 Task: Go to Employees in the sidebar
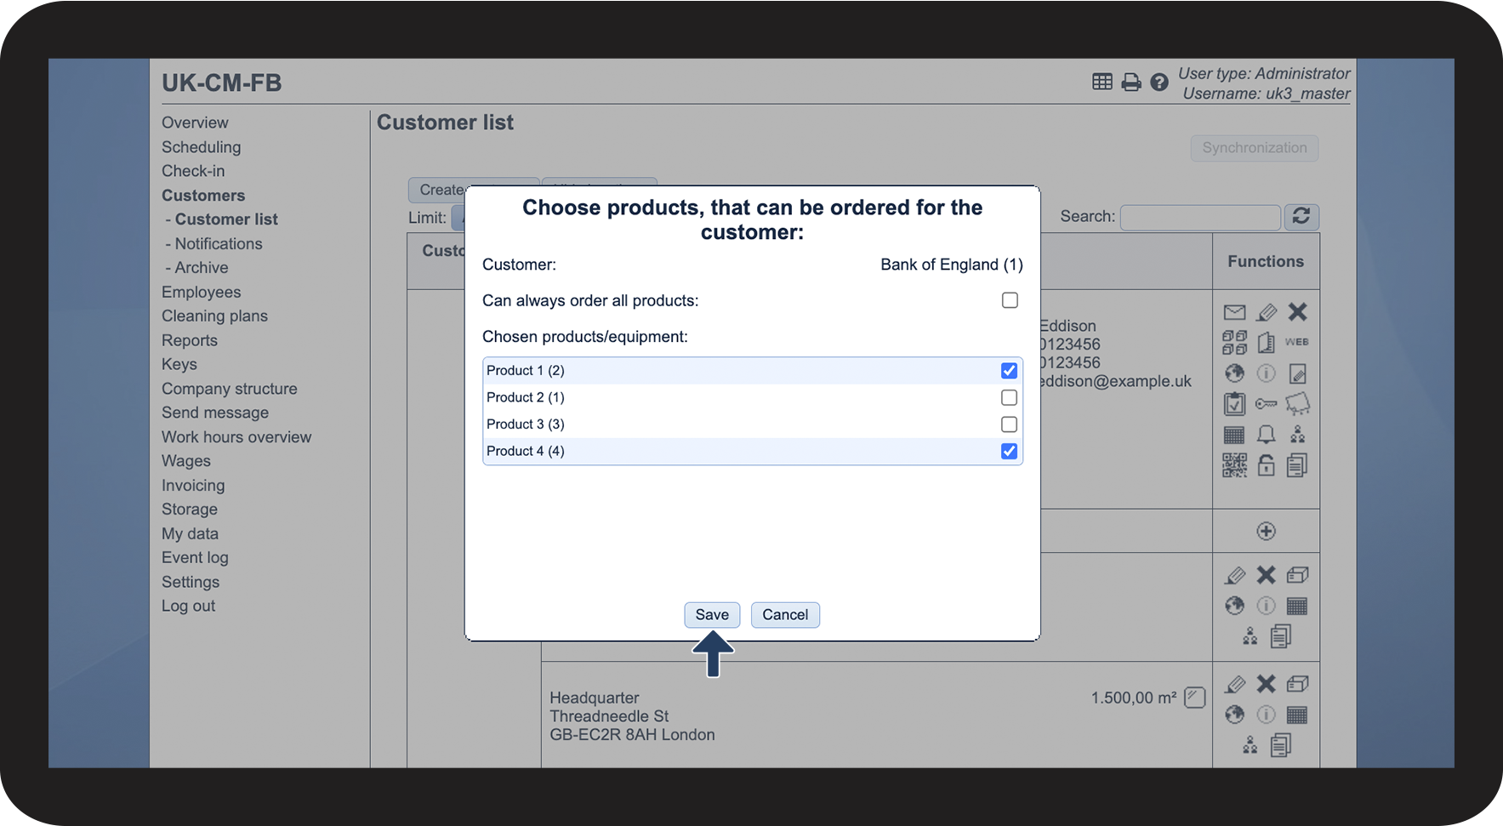pos(202,292)
